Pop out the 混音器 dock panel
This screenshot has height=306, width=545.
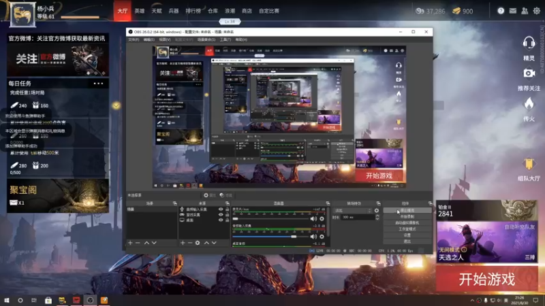coord(328,203)
